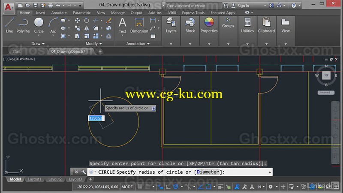
Task: Choose the Array tool
Action: click(96, 36)
